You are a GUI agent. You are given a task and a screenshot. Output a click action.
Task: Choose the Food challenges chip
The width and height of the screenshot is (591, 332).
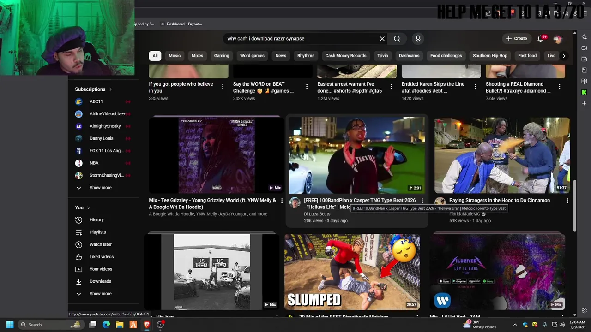[446, 56]
